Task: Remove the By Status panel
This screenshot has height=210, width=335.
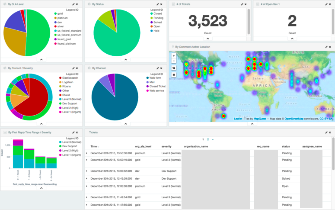Action: (x=161, y=4)
